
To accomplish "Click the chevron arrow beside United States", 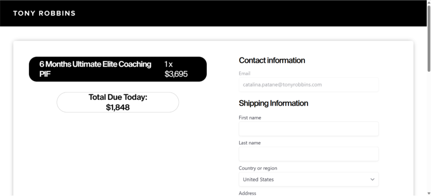I will click(373, 179).
